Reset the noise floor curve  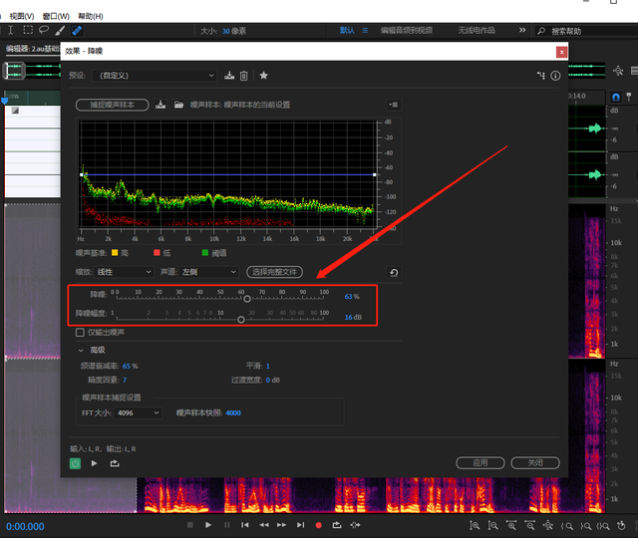[394, 272]
